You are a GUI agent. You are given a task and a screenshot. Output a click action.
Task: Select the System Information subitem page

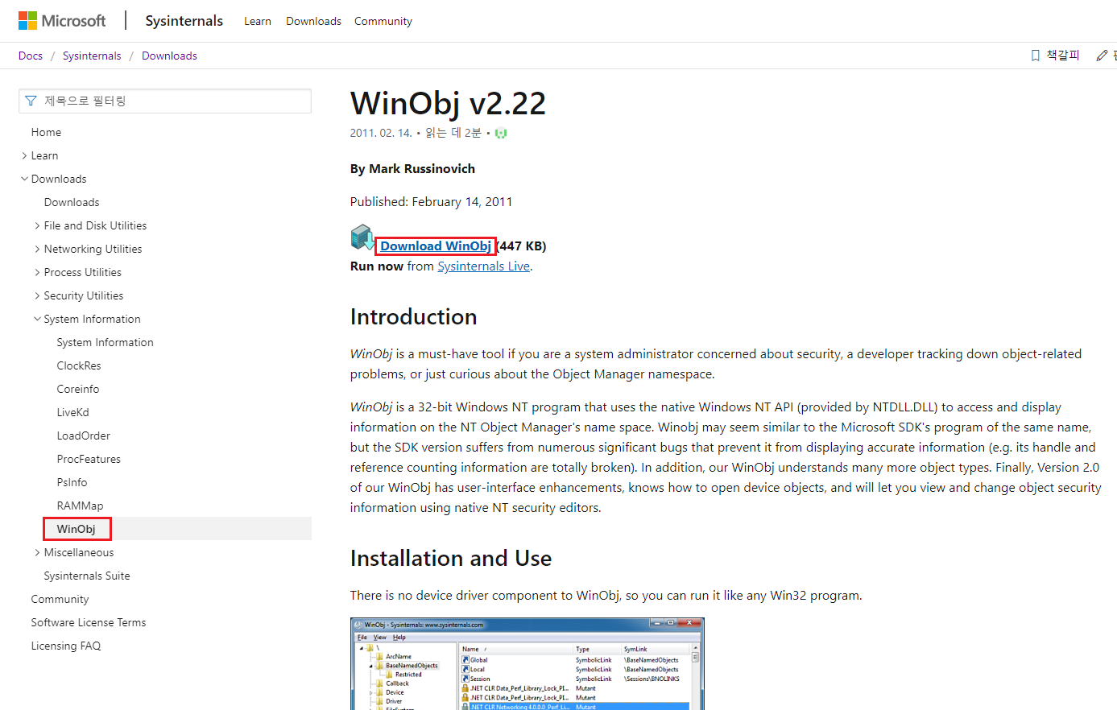click(105, 342)
